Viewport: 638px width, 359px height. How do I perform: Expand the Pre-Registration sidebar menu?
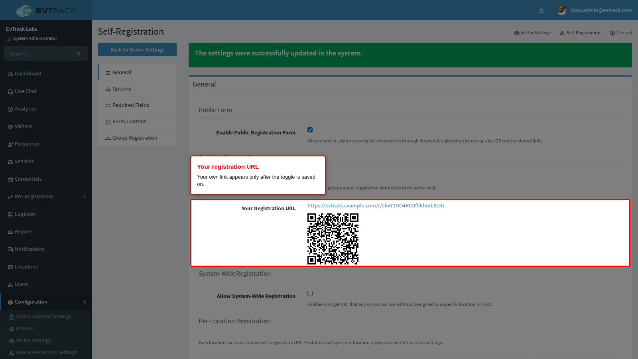pyautogui.click(x=46, y=197)
